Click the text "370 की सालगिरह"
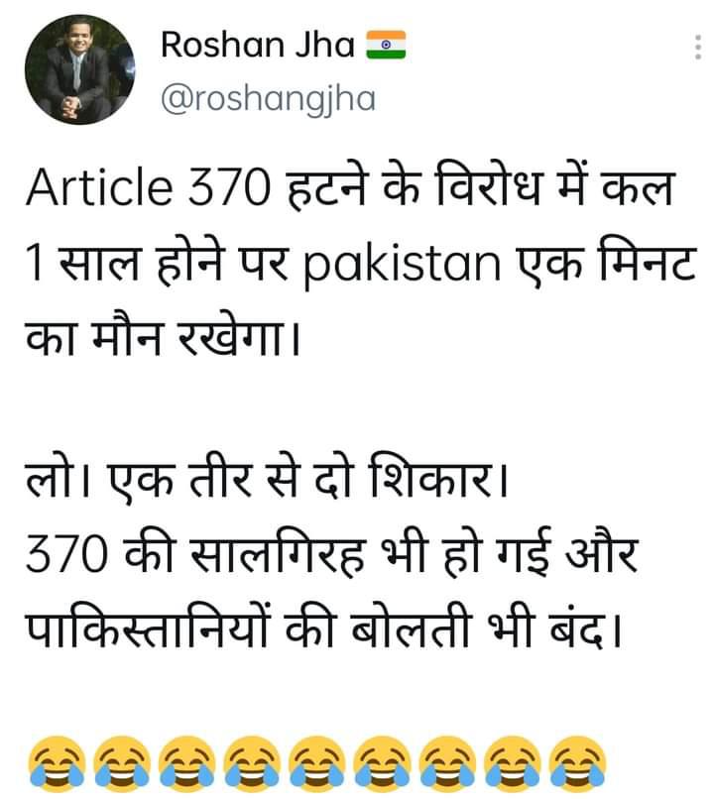This screenshot has height=799, width=714. (x=195, y=554)
